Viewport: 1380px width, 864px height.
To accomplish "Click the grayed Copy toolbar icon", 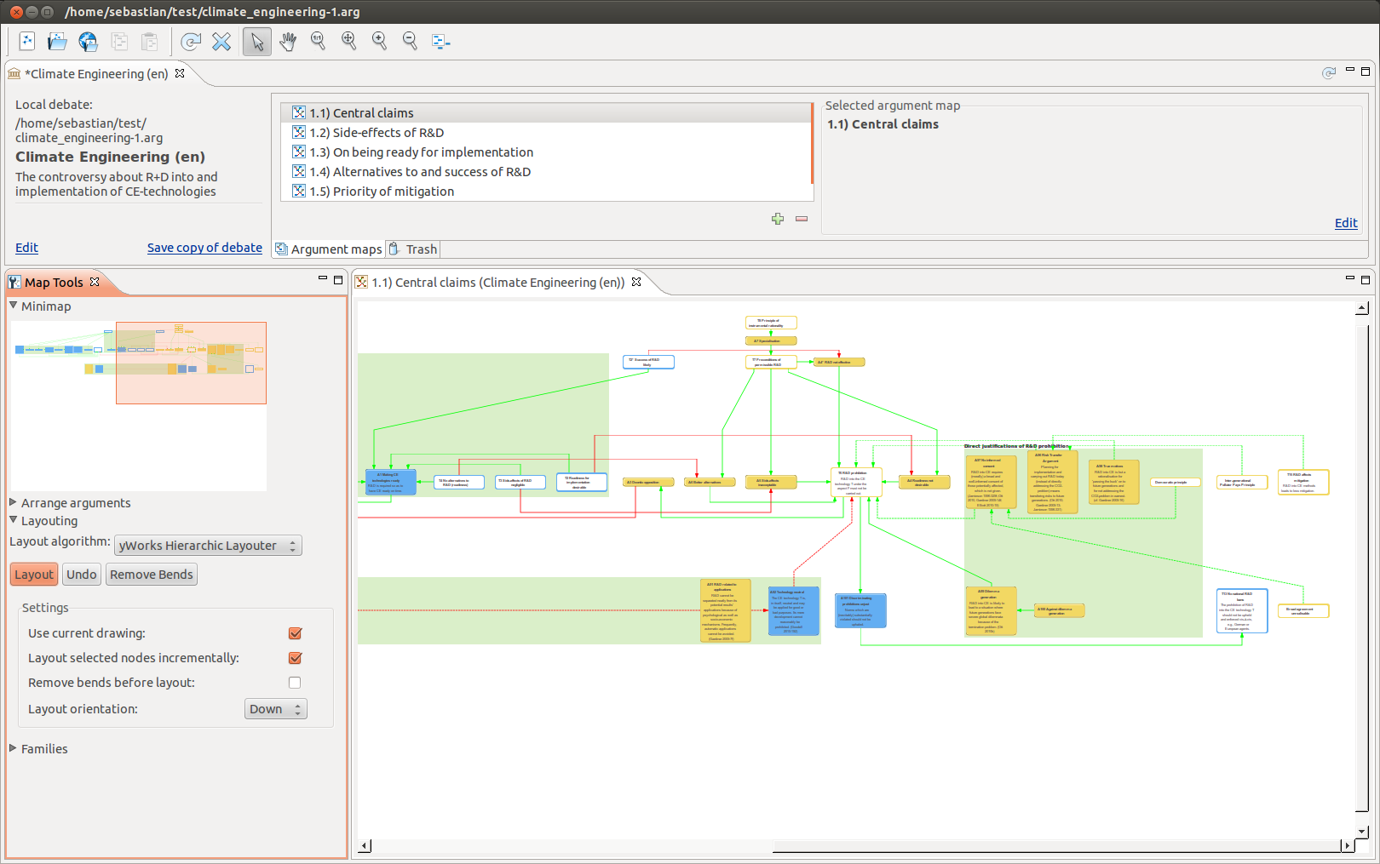I will point(119,41).
